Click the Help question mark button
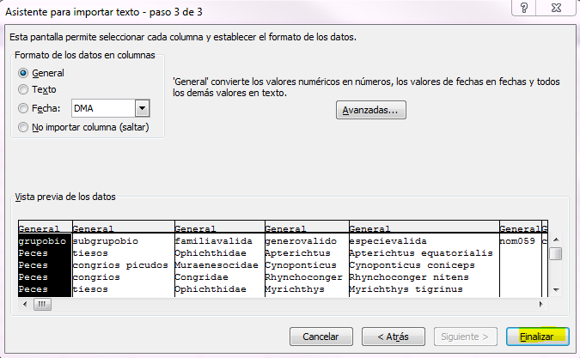580x358 pixels. tap(523, 8)
